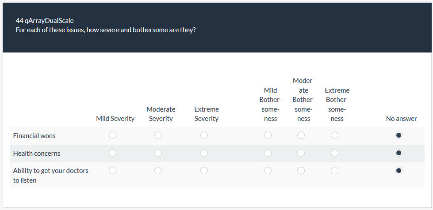Click No answer for Financial woes
This screenshot has width=433, height=210.
click(x=399, y=135)
